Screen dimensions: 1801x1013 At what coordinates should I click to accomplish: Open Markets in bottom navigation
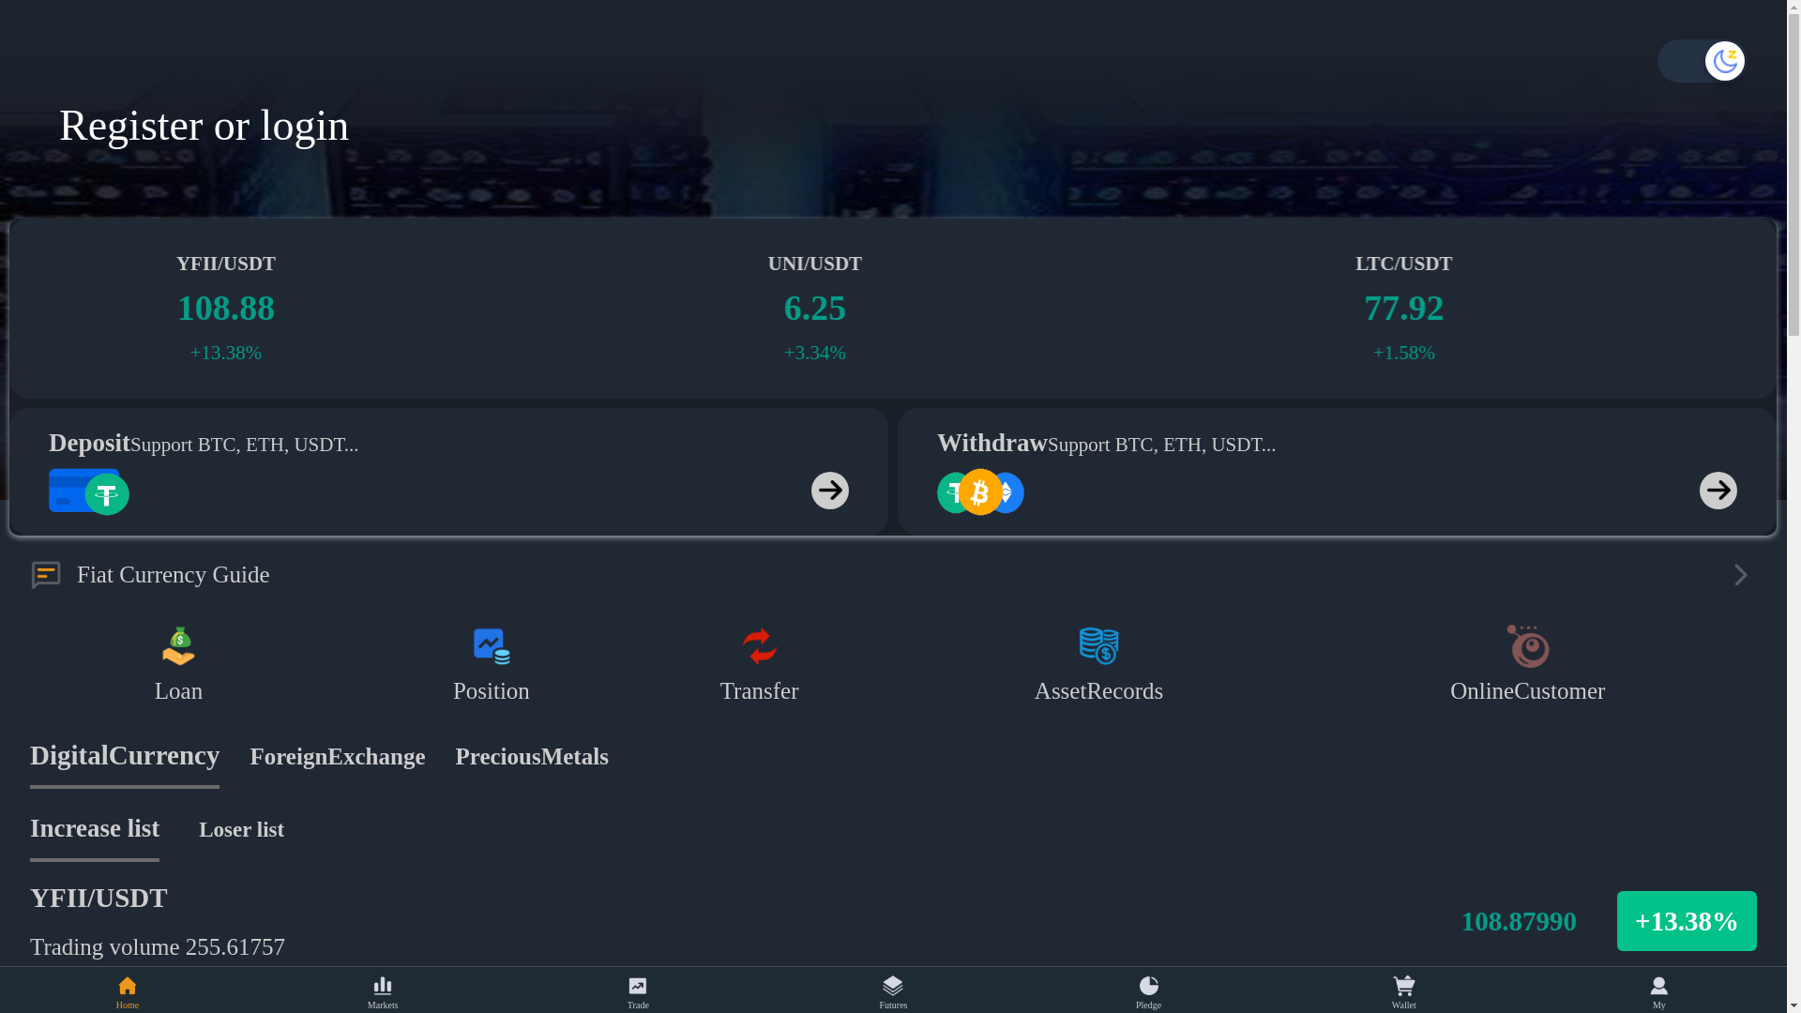[383, 991]
